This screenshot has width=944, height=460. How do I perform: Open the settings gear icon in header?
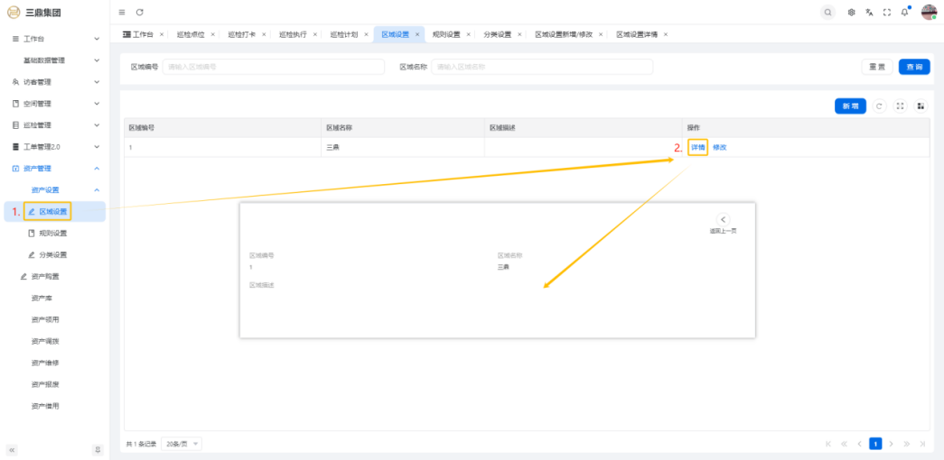click(852, 12)
